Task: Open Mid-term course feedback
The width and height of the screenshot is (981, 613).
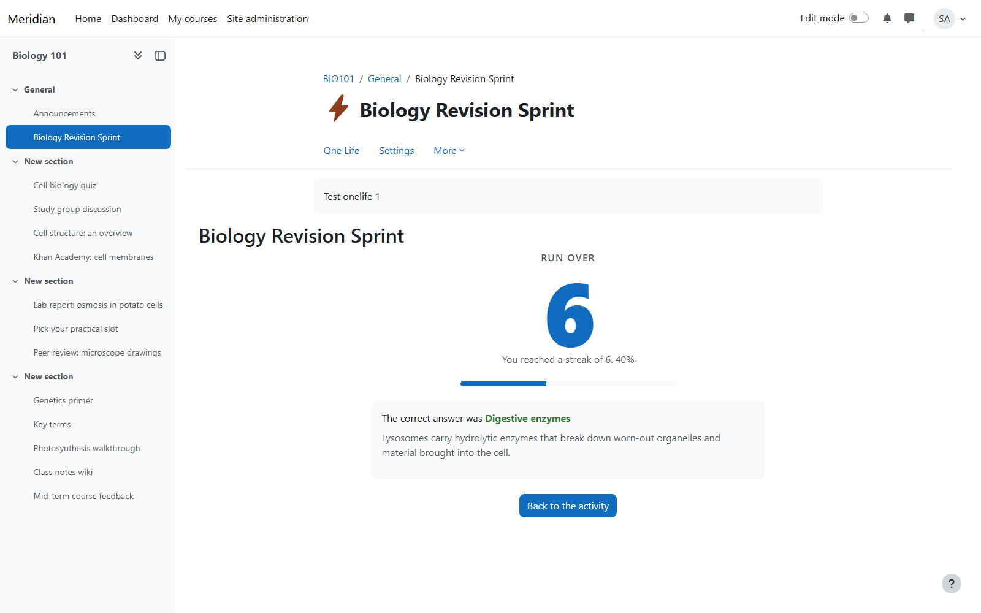Action: click(83, 496)
